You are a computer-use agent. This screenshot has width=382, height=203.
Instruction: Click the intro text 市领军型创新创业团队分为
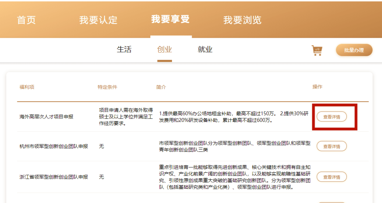pos(235,147)
